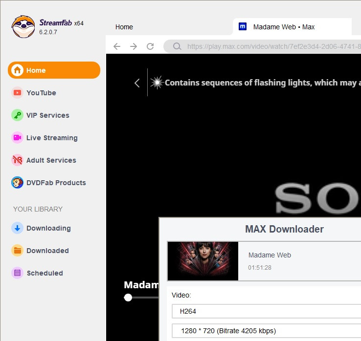Image resolution: width=361 pixels, height=341 pixels.
Task: Click the orange Downloaded folder icon
Action: click(x=17, y=251)
